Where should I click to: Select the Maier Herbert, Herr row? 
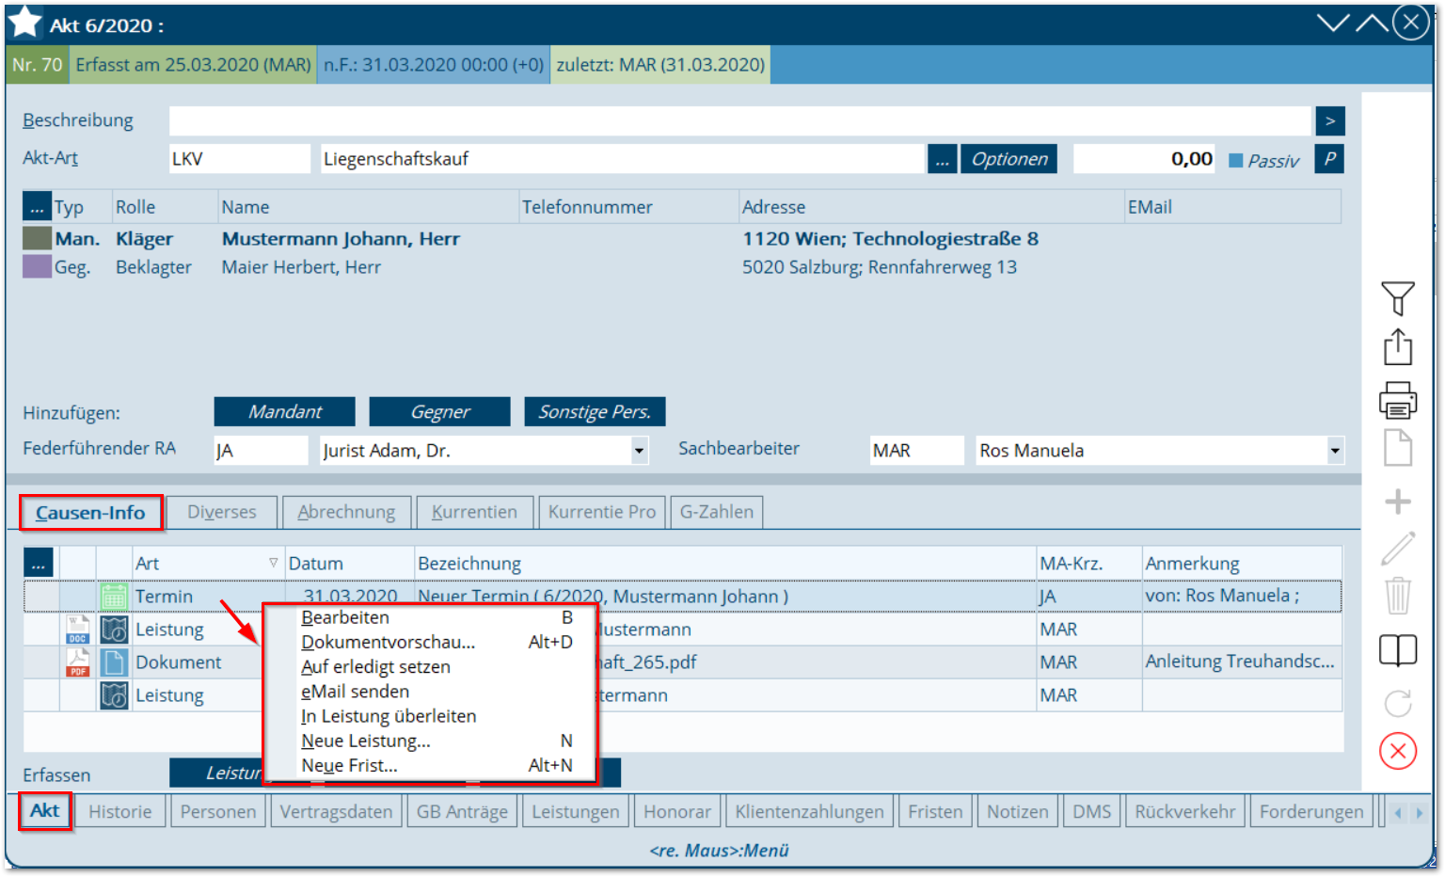coord(682,267)
